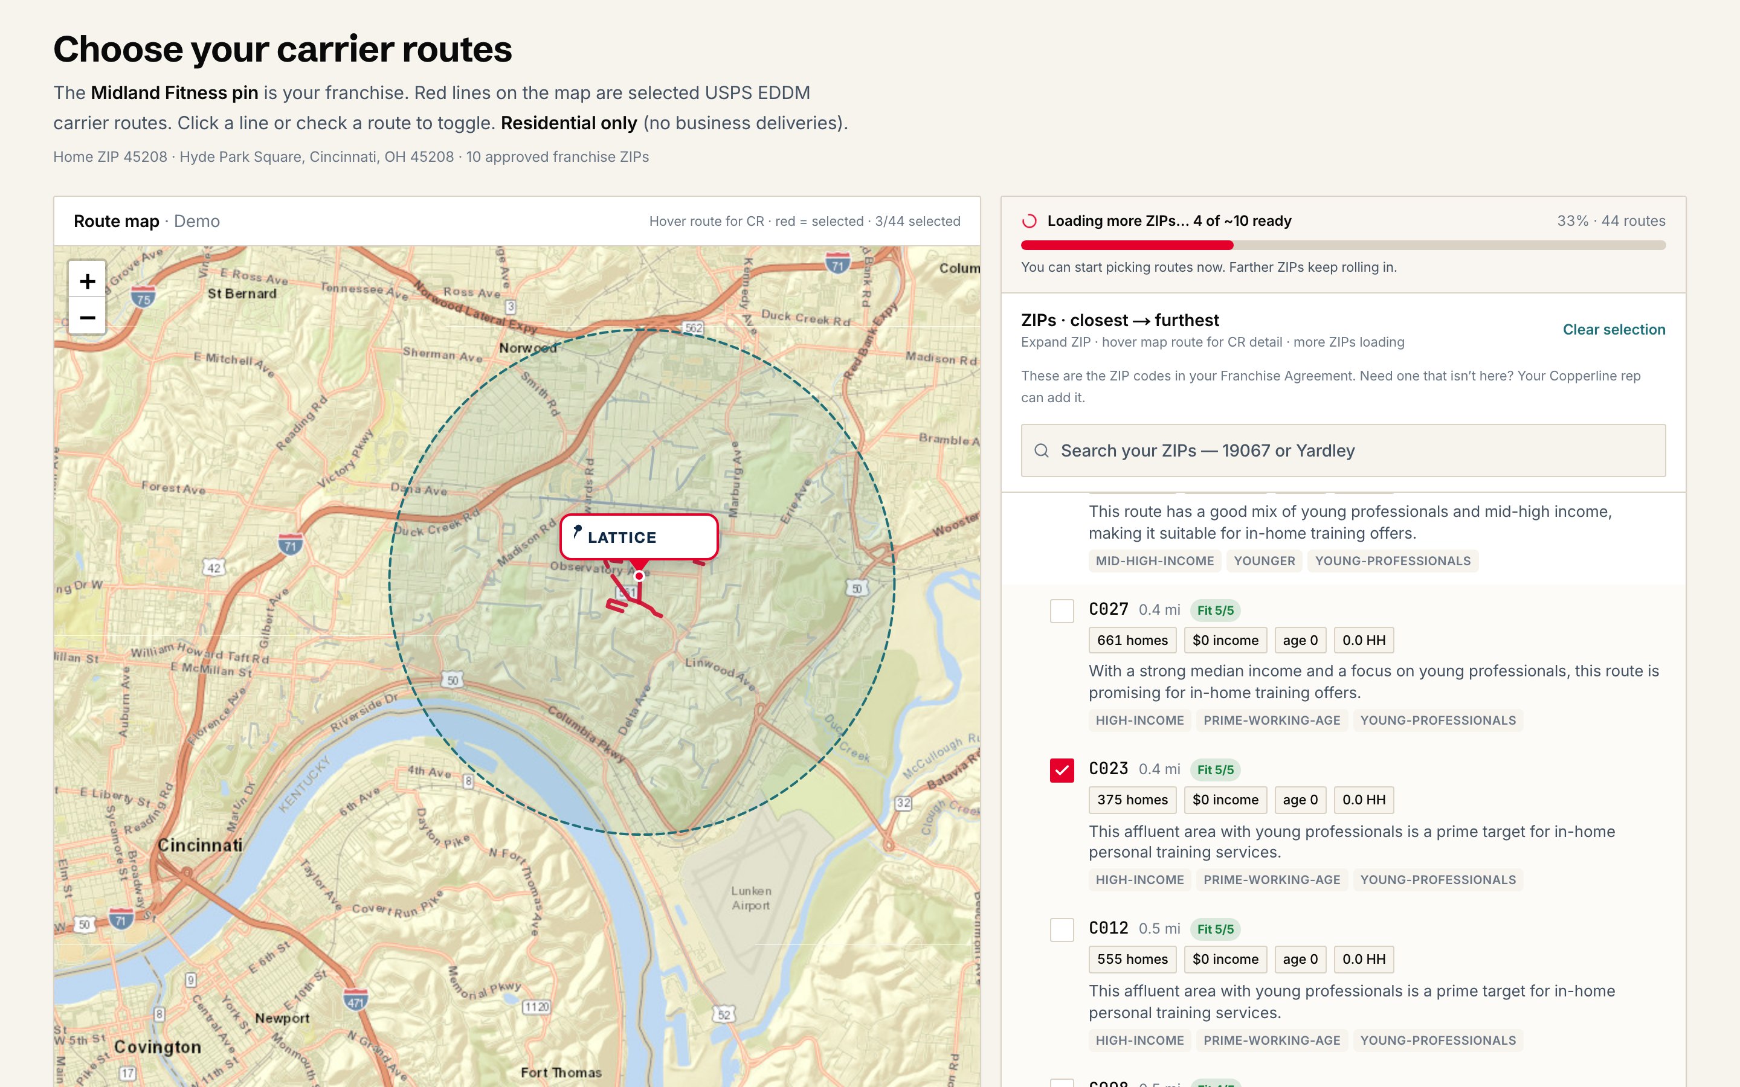This screenshot has width=1740, height=1087.
Task: Click YOUNG-PROFESSIONALS tag under C012
Action: [1437, 1041]
